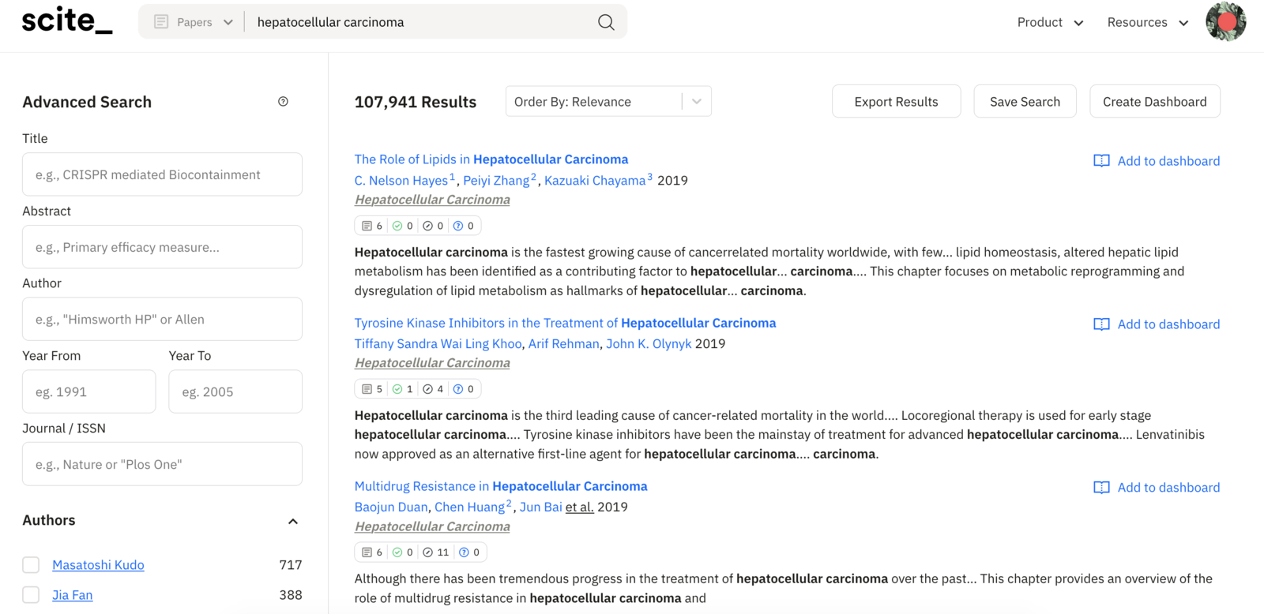Open Masatoshi Kudo author link
The width and height of the screenshot is (1264, 614).
98,565
